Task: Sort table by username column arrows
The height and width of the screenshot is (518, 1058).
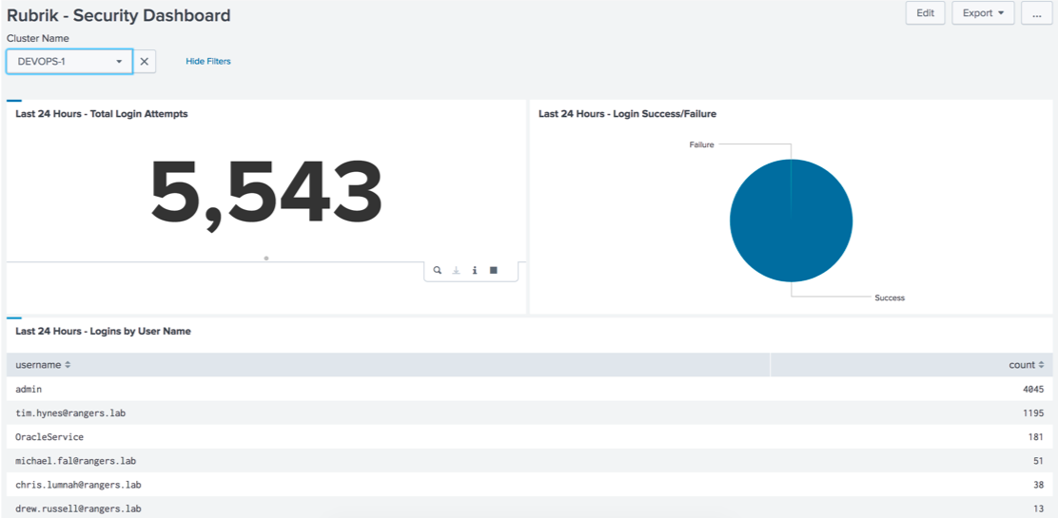Action: click(x=68, y=365)
